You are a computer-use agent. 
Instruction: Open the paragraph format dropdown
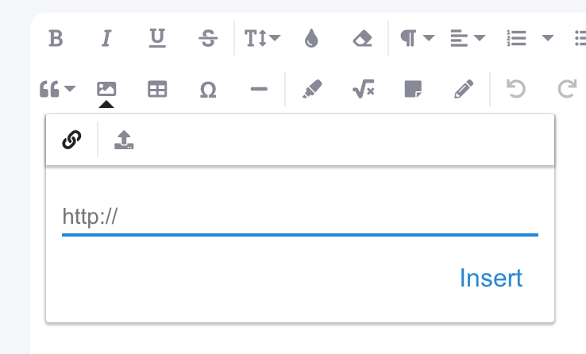click(x=416, y=38)
